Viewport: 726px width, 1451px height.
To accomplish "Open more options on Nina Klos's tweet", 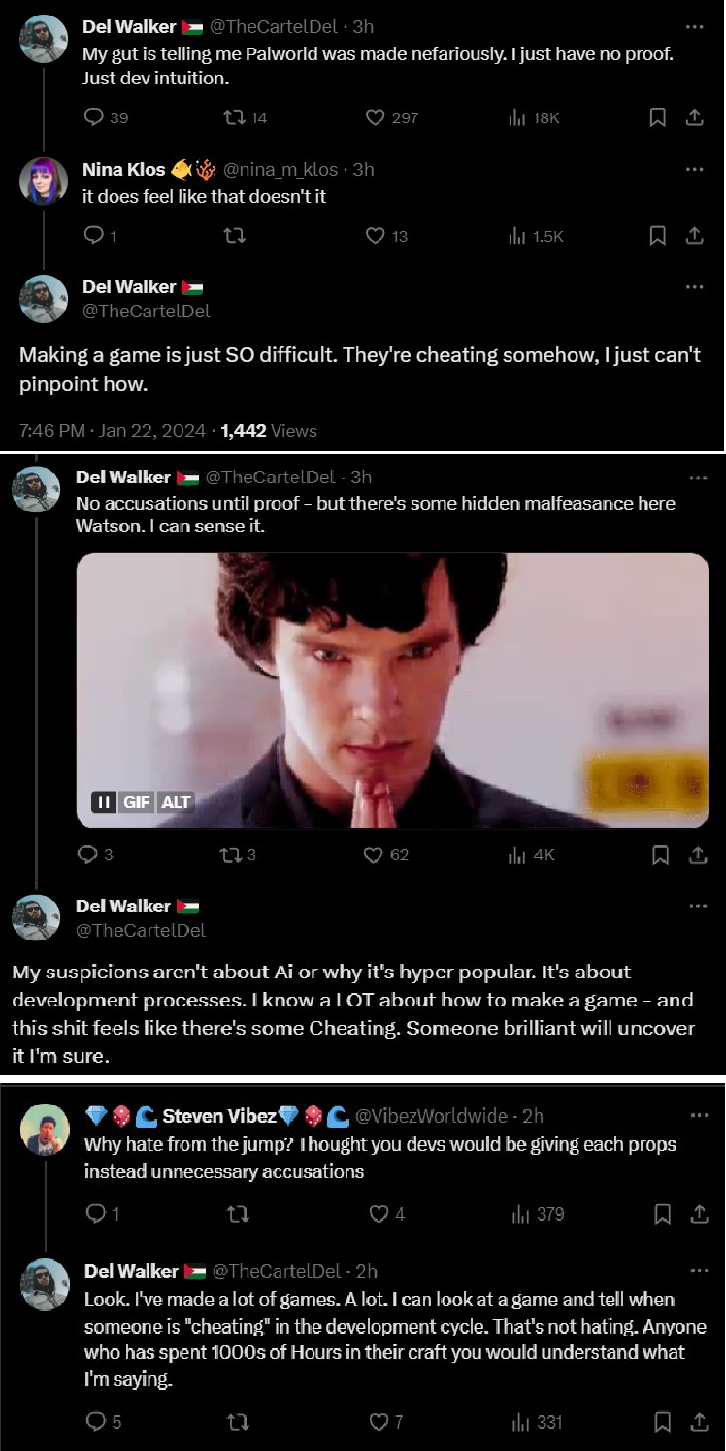I will (694, 169).
